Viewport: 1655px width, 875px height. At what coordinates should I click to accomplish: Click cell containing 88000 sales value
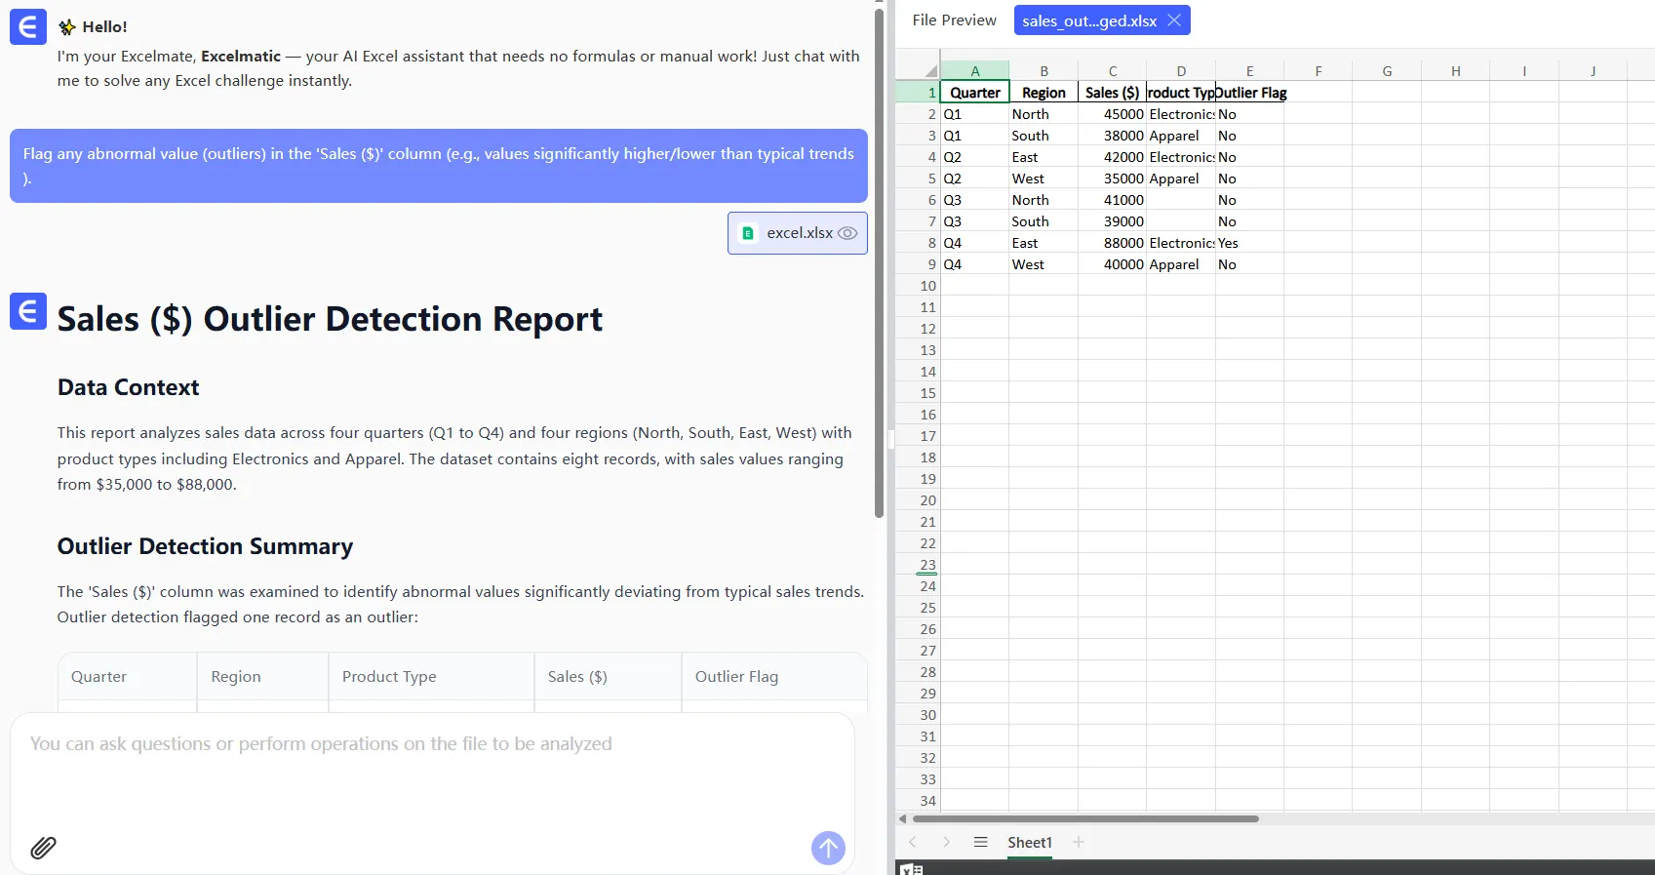coord(1112,243)
